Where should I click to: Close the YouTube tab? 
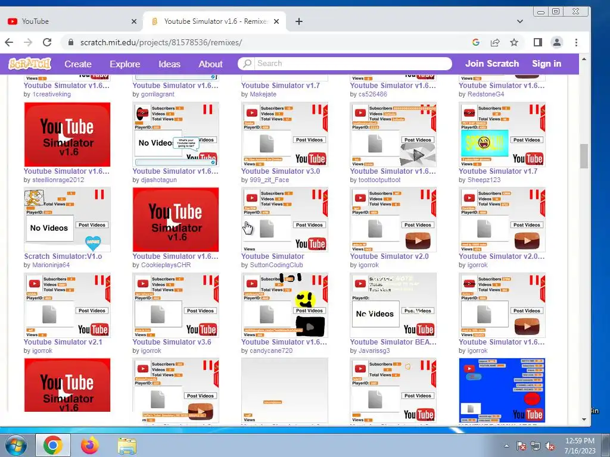(134, 21)
